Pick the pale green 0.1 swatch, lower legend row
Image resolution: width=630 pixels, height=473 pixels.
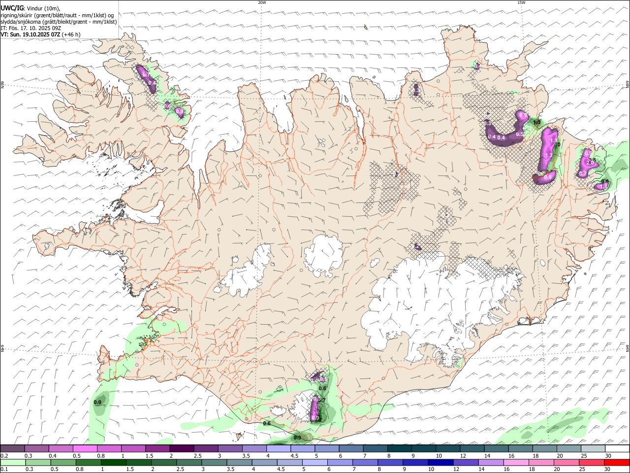12,462
